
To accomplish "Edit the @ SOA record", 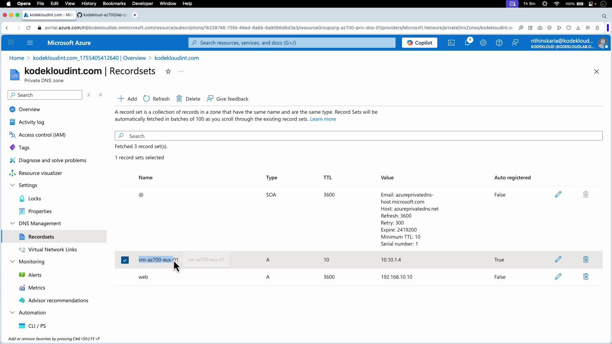I will click(558, 194).
